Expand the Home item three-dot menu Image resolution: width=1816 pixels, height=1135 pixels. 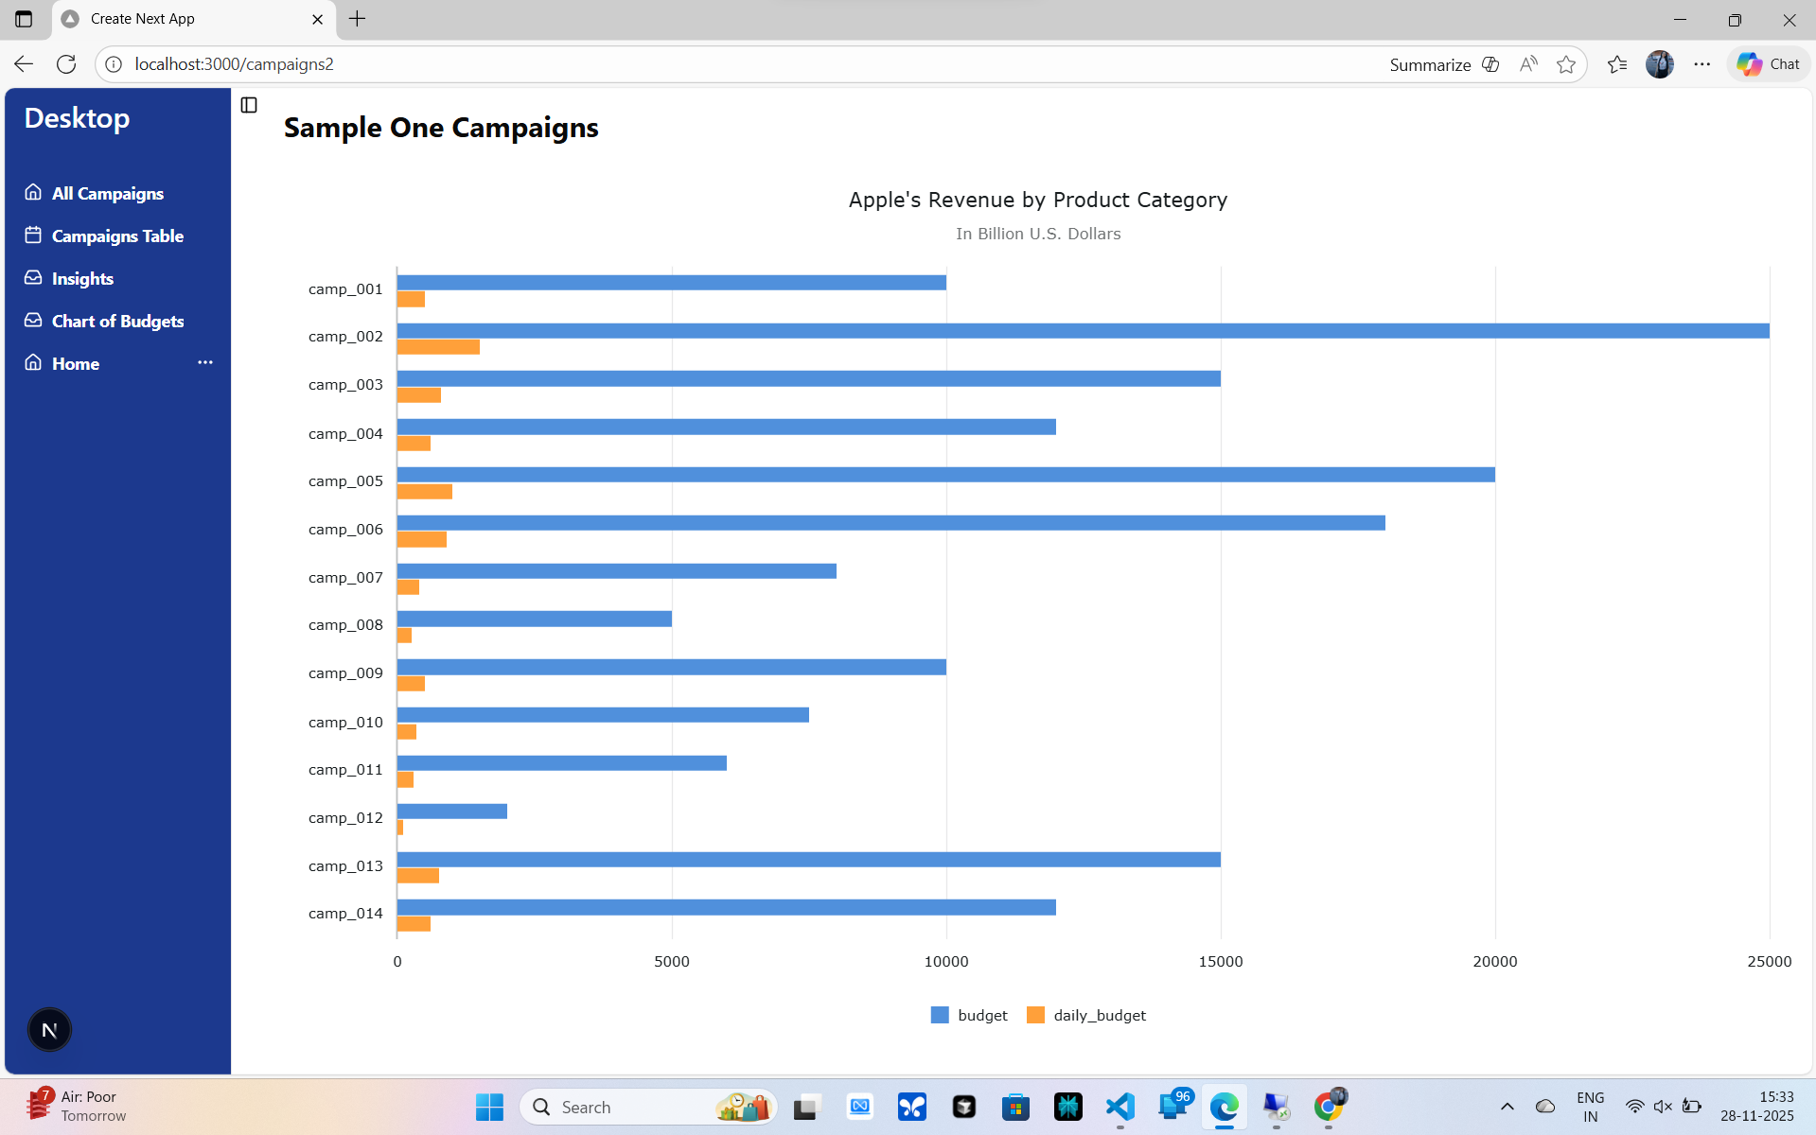click(x=204, y=362)
